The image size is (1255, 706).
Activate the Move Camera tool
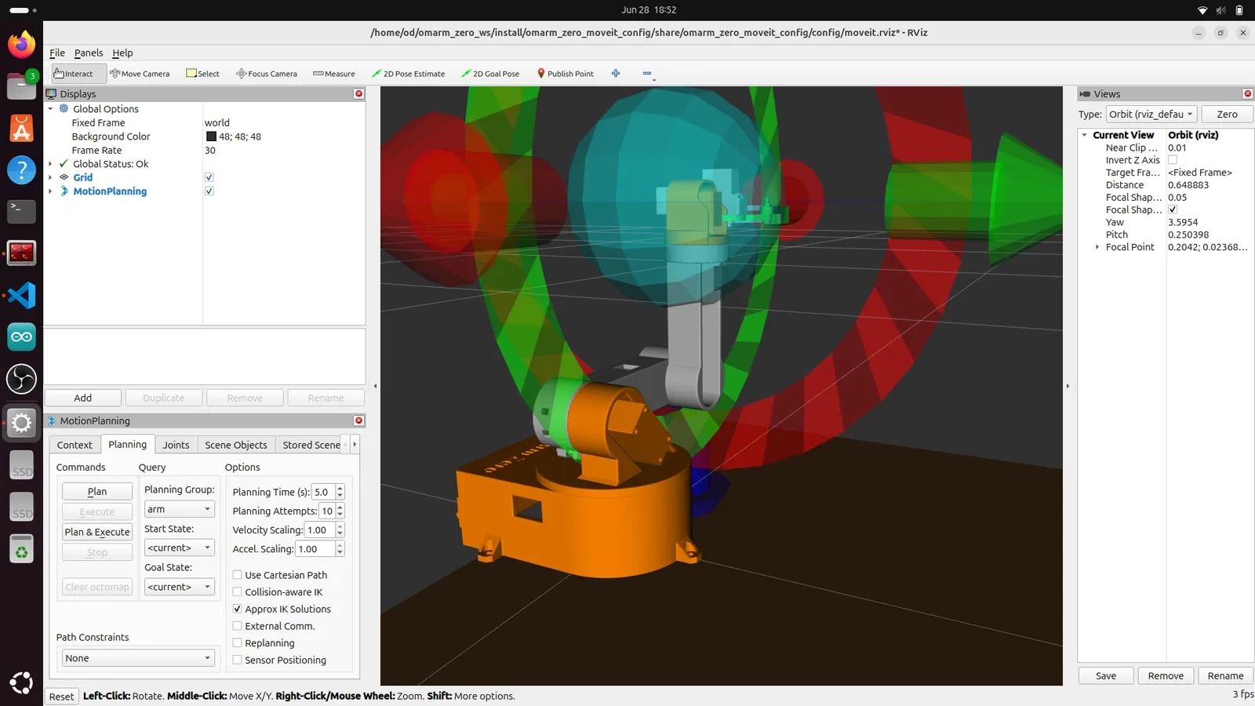pyautogui.click(x=140, y=74)
